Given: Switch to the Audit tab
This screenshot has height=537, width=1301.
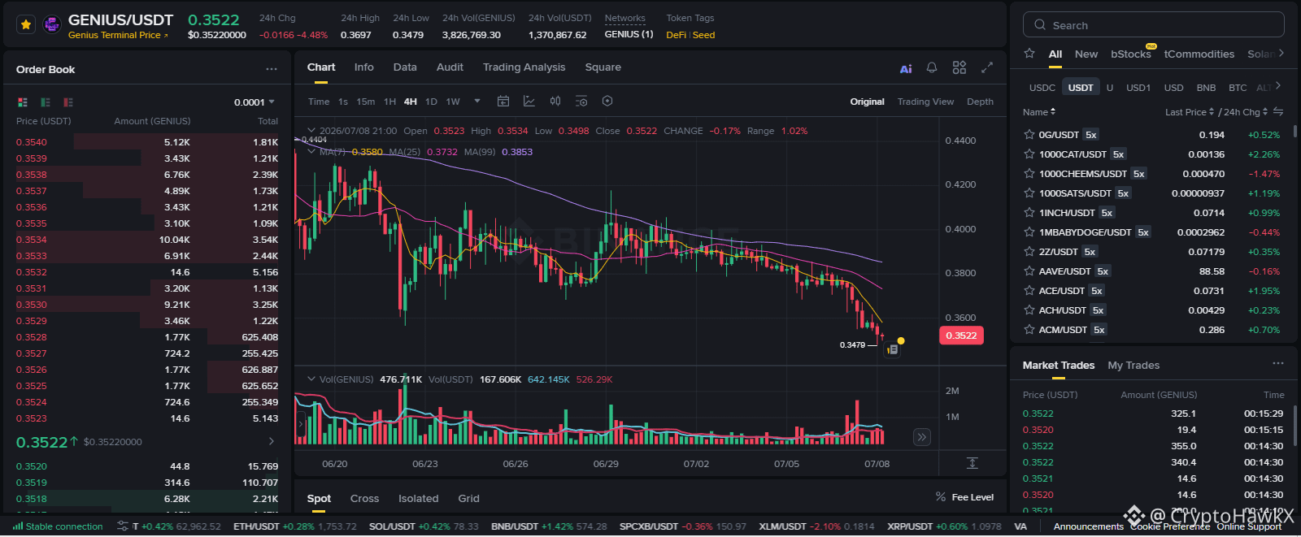Looking at the screenshot, I should point(450,67).
